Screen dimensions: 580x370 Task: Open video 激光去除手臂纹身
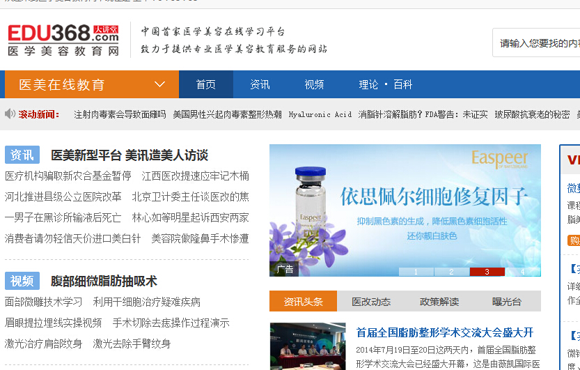tap(132, 344)
